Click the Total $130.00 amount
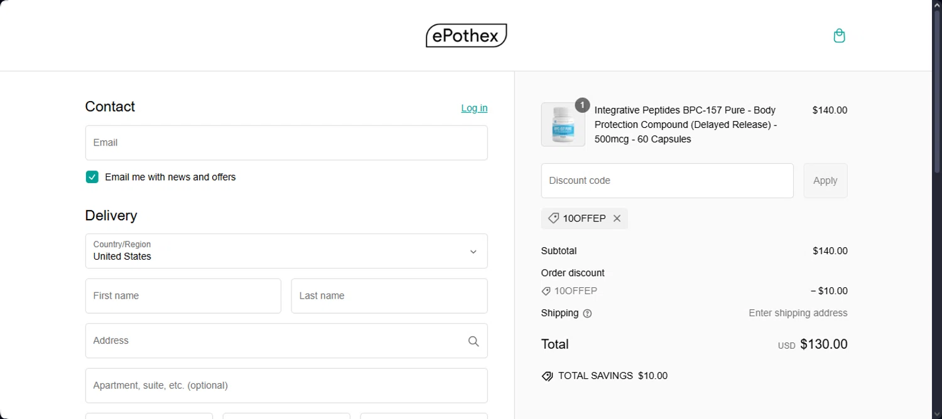942x419 pixels. click(x=823, y=344)
